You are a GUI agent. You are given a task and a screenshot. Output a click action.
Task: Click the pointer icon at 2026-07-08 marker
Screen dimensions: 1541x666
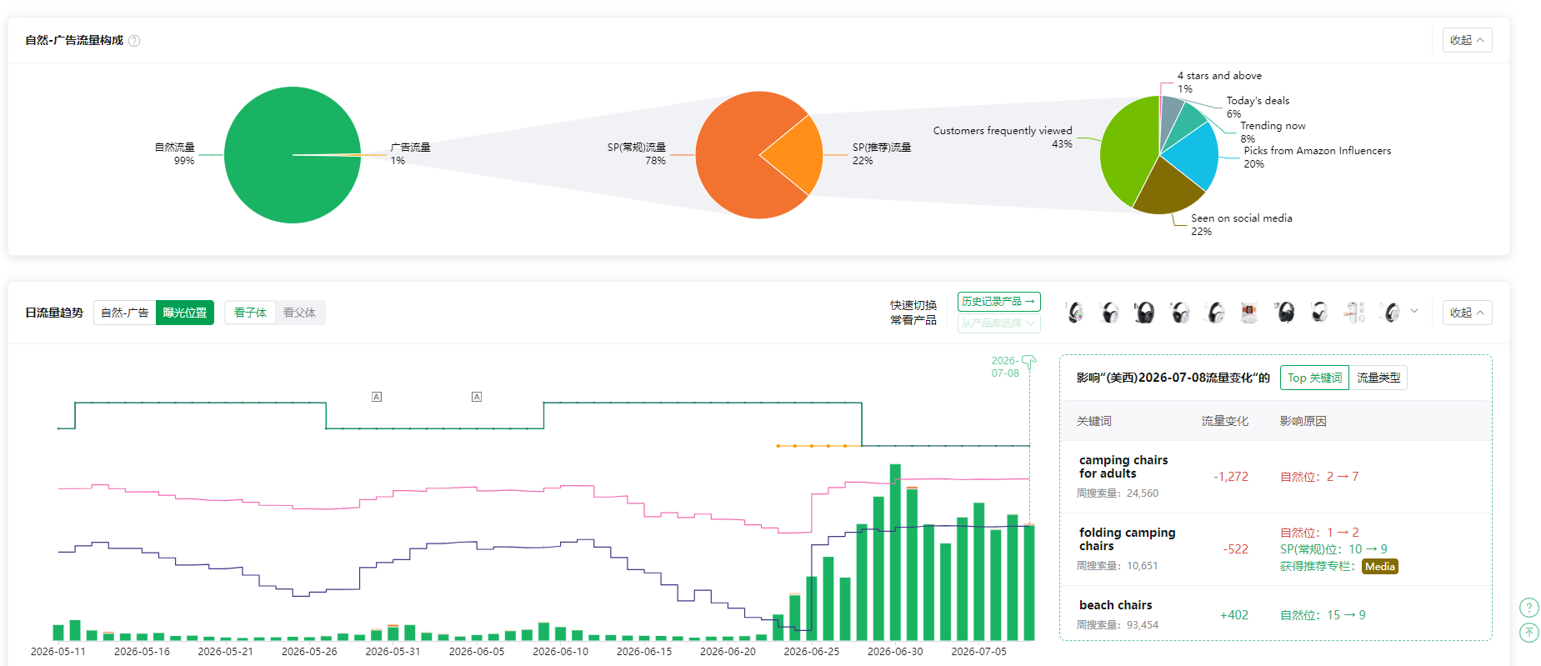(x=1029, y=362)
